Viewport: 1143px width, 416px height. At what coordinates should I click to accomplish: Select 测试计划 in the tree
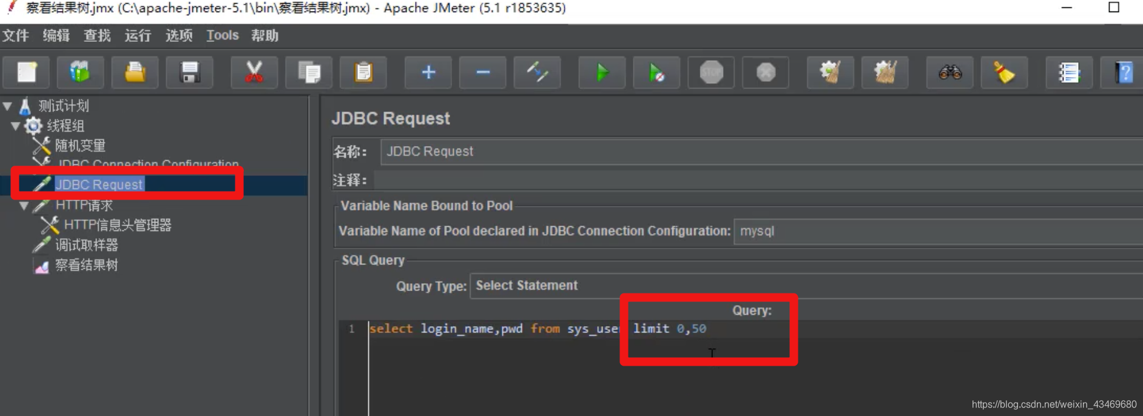[64, 106]
